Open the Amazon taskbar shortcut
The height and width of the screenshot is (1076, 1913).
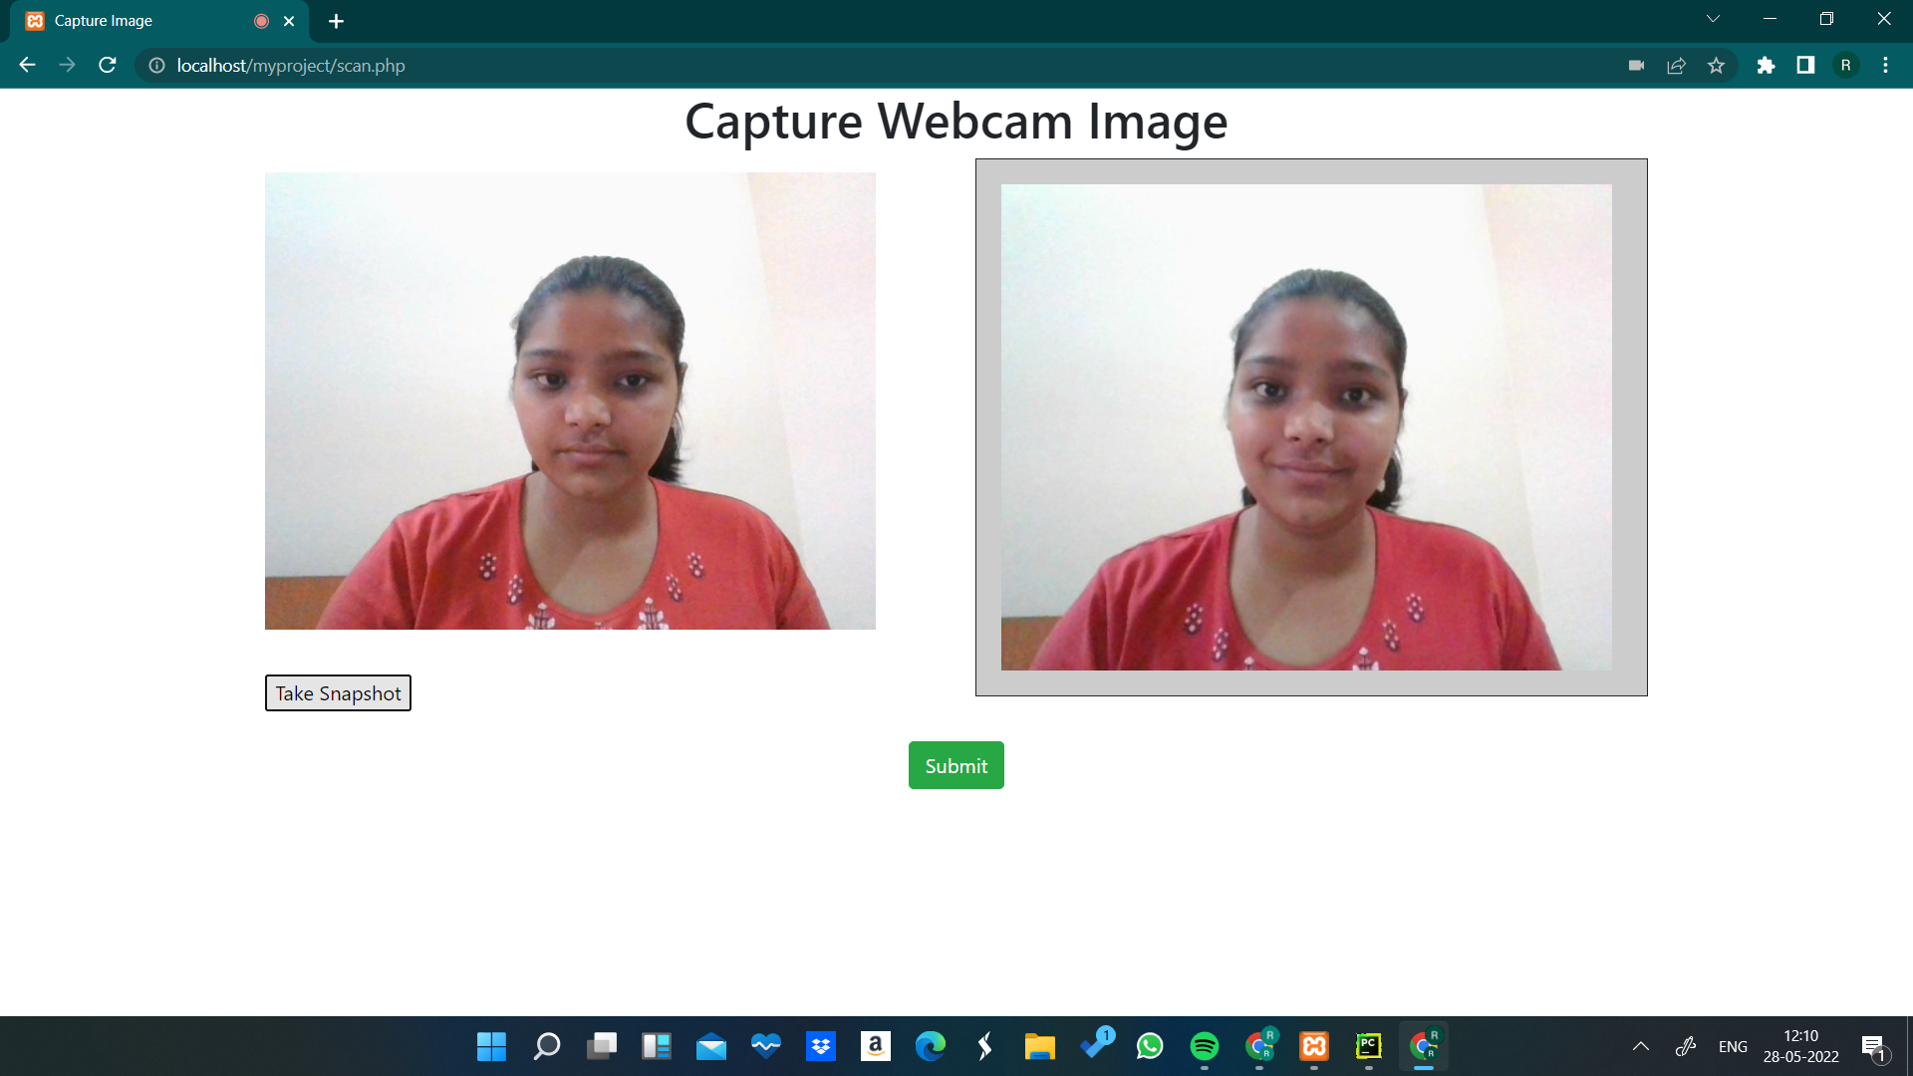click(875, 1046)
